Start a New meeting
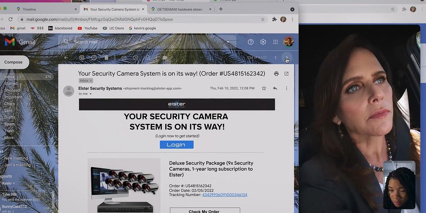This screenshot has height=213, width=426. [16, 158]
